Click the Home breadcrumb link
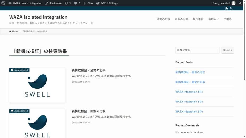Image resolution: width=246 pixels, height=138 pixels. click(14, 31)
